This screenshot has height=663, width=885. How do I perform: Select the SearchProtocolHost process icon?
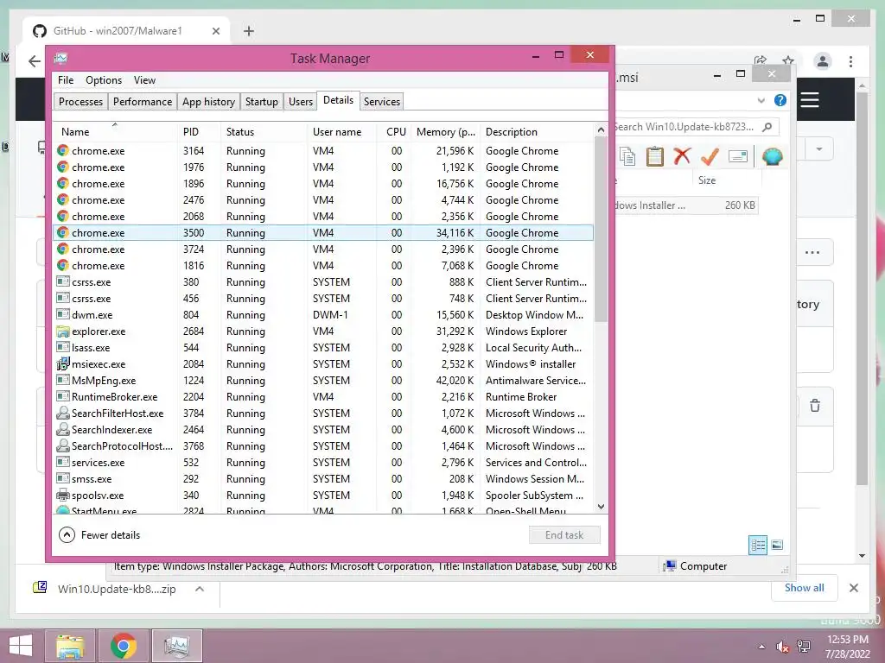(63, 445)
